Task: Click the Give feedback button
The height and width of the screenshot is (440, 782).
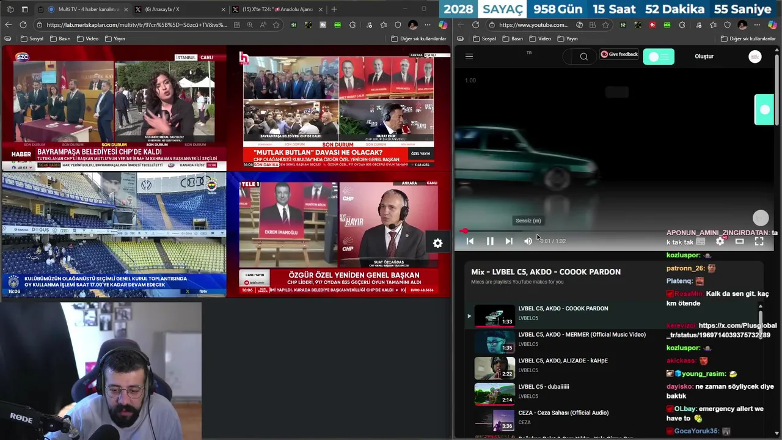Action: click(x=619, y=54)
